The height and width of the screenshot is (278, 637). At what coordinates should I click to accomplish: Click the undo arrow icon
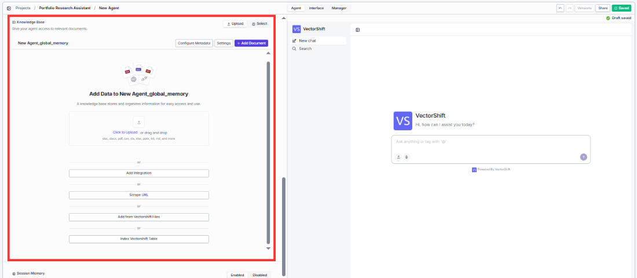[560, 8]
